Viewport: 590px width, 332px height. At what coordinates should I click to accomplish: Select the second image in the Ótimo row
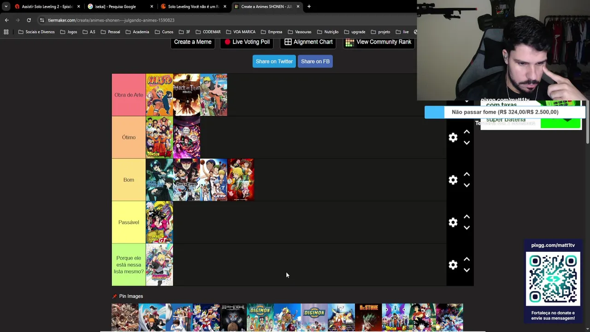click(186, 137)
